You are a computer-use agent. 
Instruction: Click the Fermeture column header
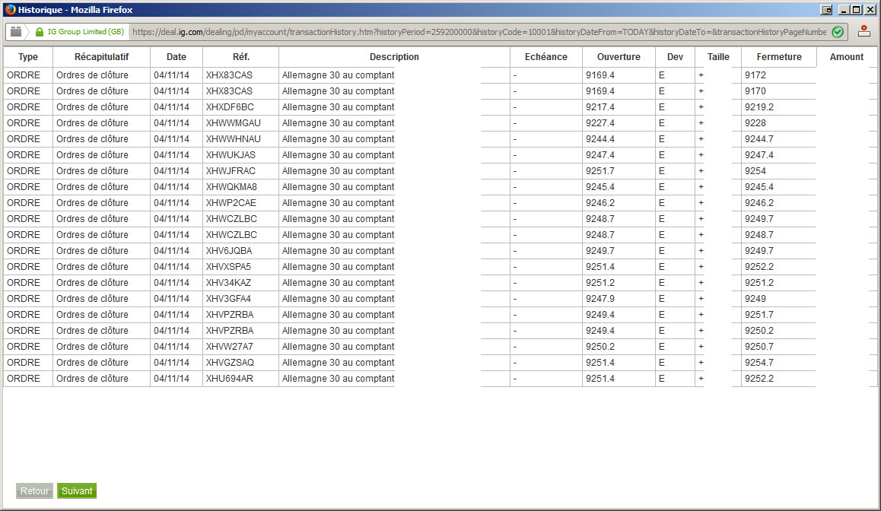pos(779,57)
